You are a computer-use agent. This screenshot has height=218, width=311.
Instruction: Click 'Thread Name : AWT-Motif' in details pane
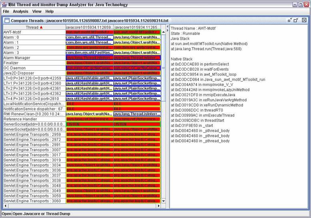click(x=193, y=28)
